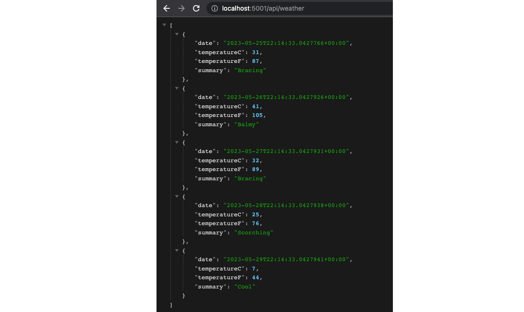Select date value 2023-05-25T22:14:33.0427766+00:00
Screen dimensions: 524x312
pos(286,43)
